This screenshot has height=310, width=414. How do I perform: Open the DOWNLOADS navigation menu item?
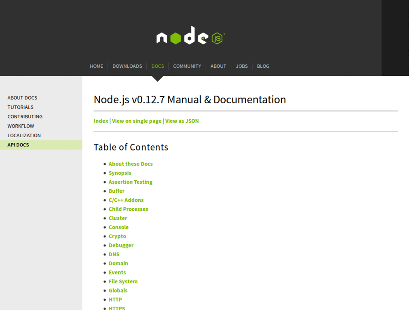(127, 66)
